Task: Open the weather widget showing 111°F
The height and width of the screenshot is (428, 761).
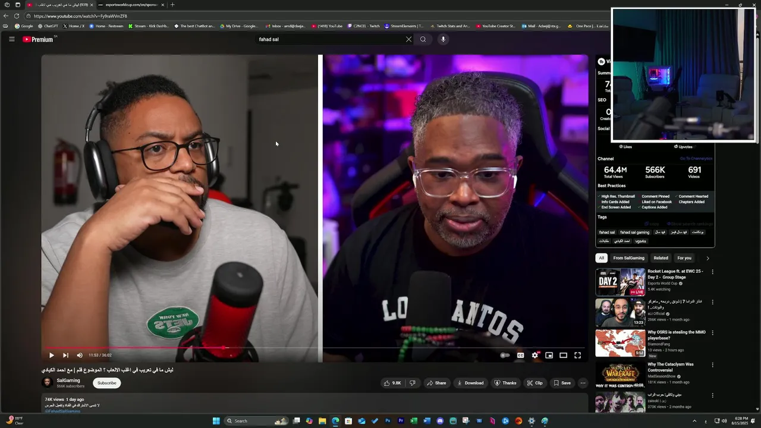Action: coord(14,421)
